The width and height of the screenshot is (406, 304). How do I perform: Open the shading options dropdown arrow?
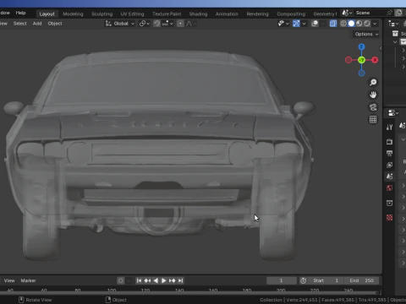click(375, 24)
